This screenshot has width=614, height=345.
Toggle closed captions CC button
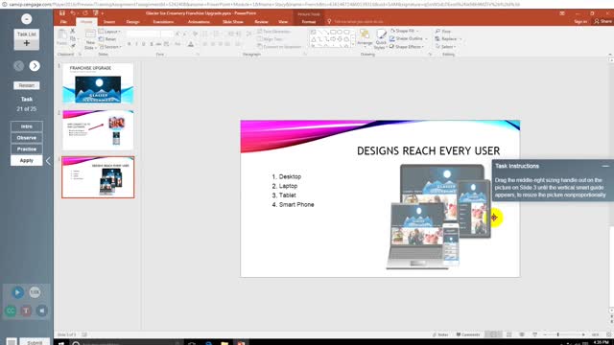pos(11,310)
